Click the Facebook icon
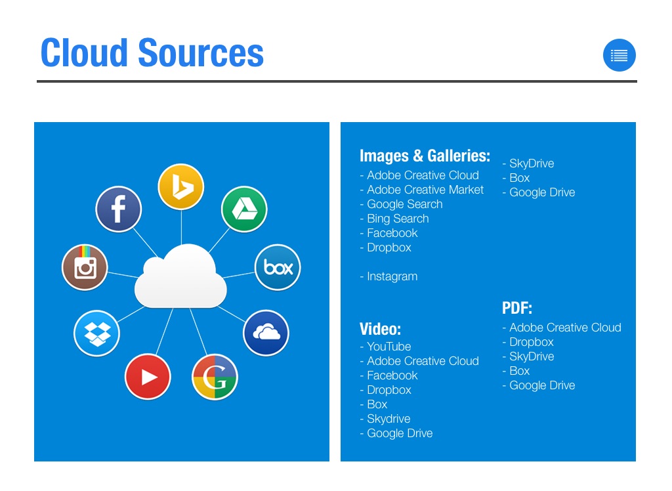Image resolution: width=672 pixels, height=491 pixels. pos(119,209)
